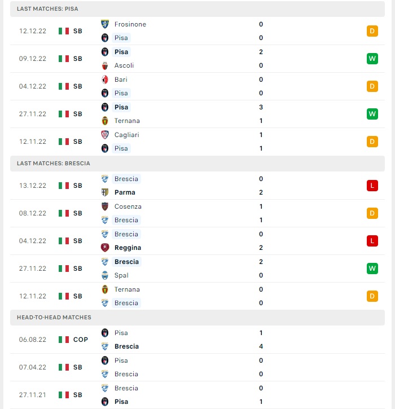Click the orange D badge for Cosenza-Brescia
This screenshot has width=395, height=409.
point(372,213)
